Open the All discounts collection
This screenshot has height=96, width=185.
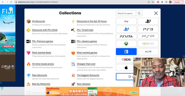(x=38, y=21)
